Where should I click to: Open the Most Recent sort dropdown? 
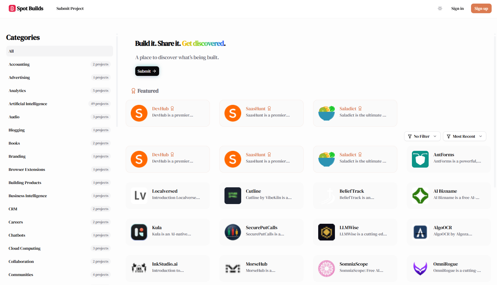tap(464, 136)
